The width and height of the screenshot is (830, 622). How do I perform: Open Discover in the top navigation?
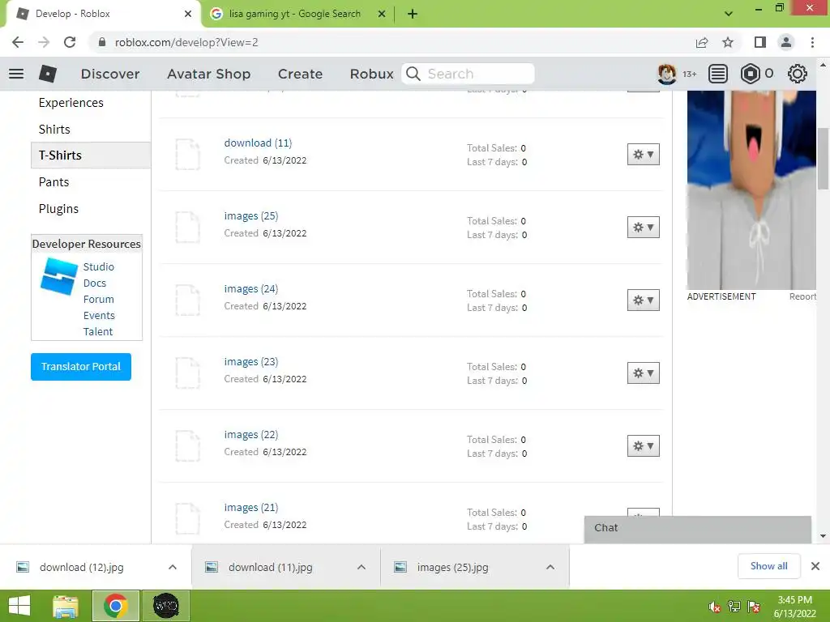tap(110, 74)
